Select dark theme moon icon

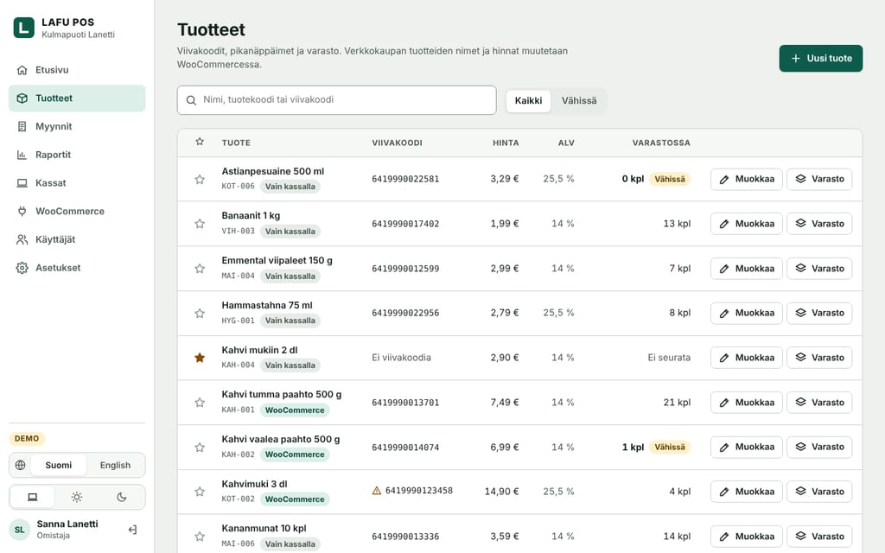tap(121, 497)
